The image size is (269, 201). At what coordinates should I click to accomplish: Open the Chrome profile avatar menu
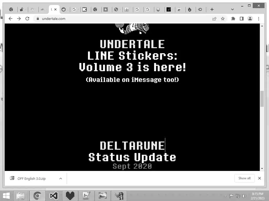tap(250, 19)
